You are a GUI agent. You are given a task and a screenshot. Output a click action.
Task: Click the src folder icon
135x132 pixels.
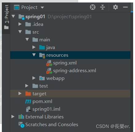click(x=28, y=32)
